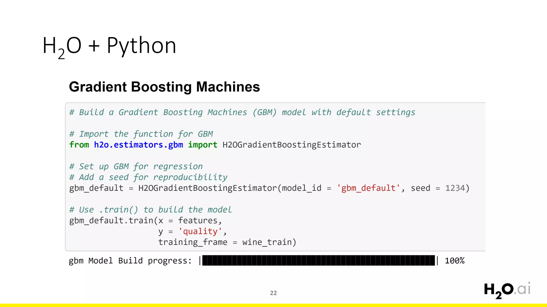Click 'training_frame = wine_train)' line

pos(227,242)
